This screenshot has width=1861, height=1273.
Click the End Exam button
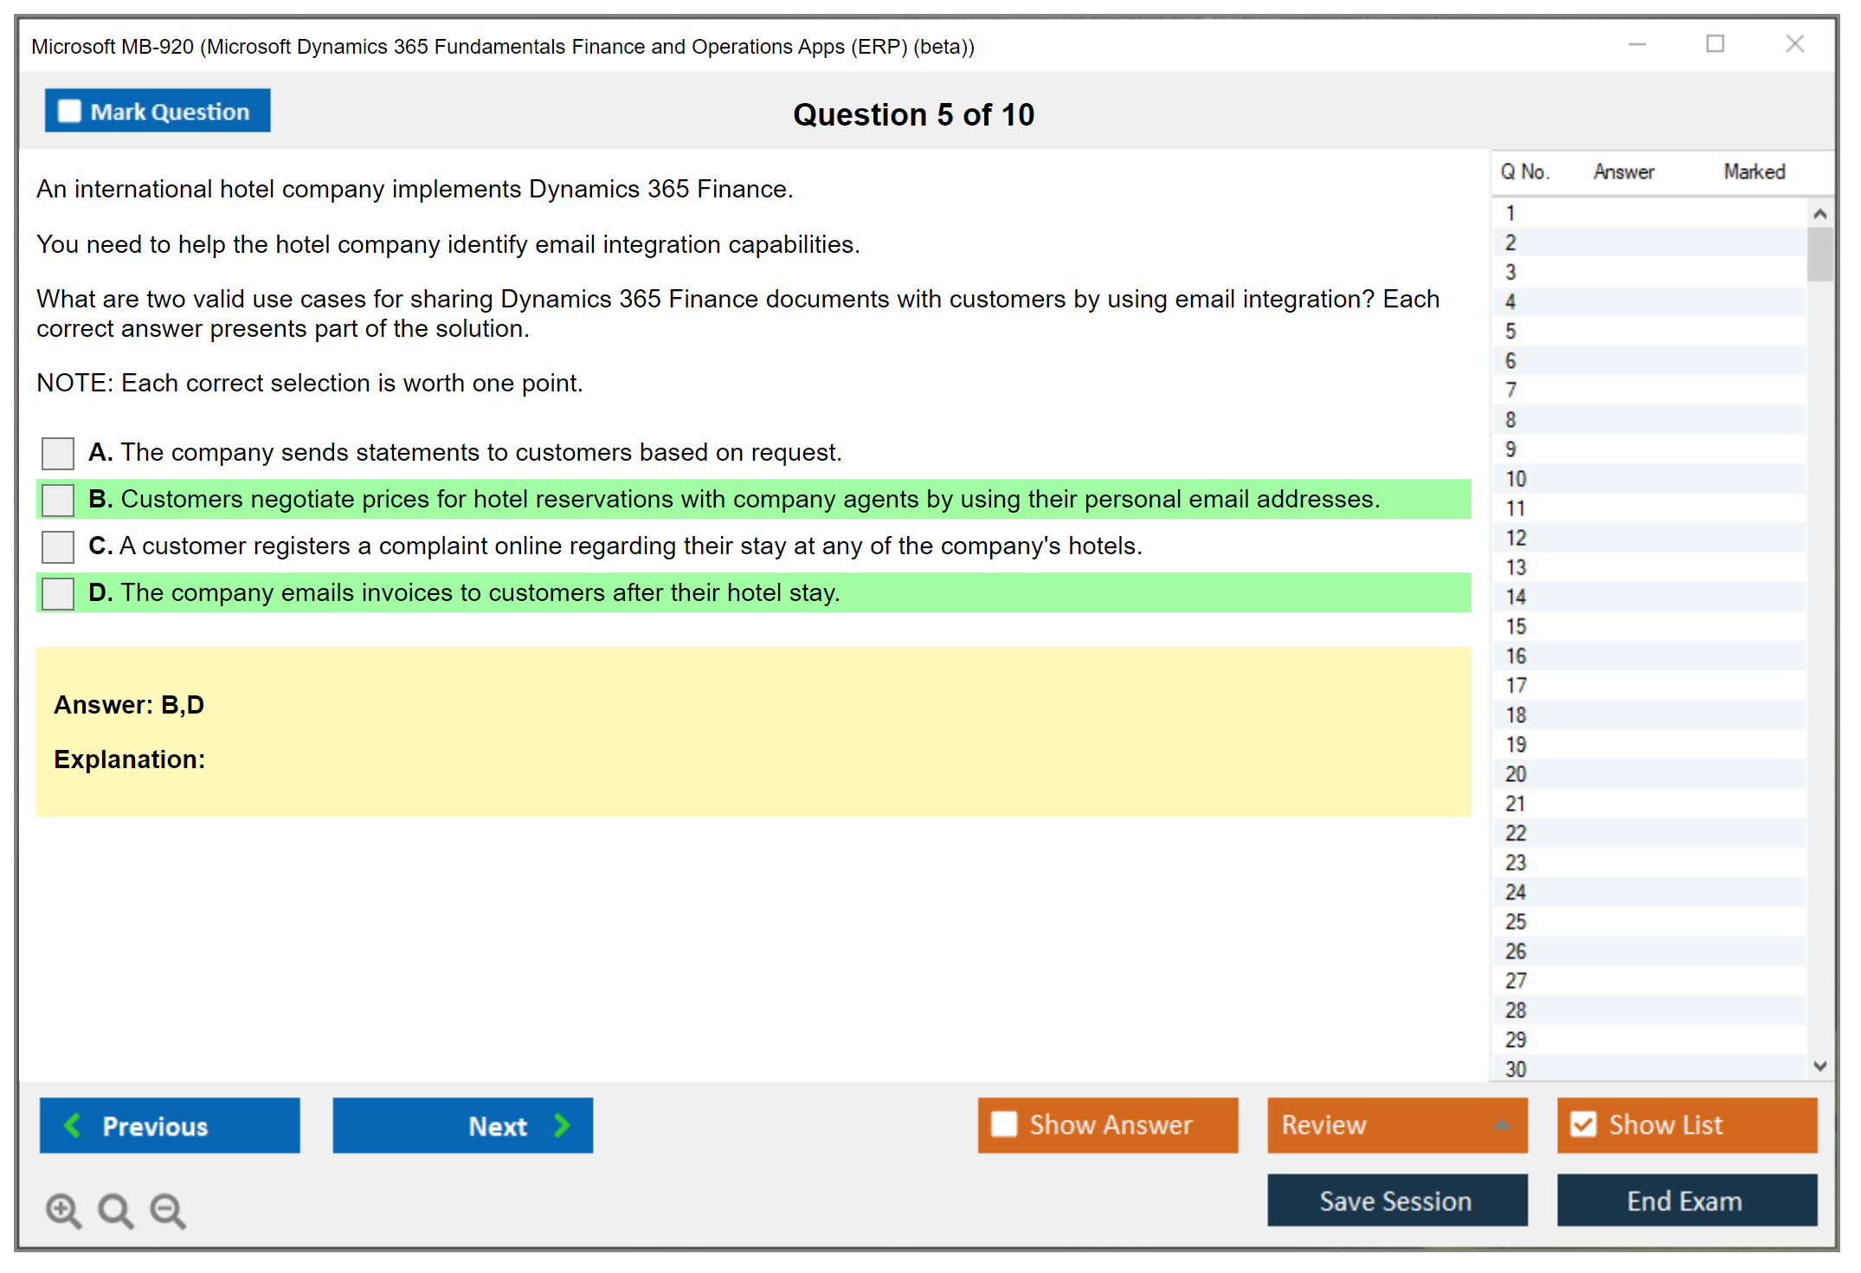pyautogui.click(x=1685, y=1200)
